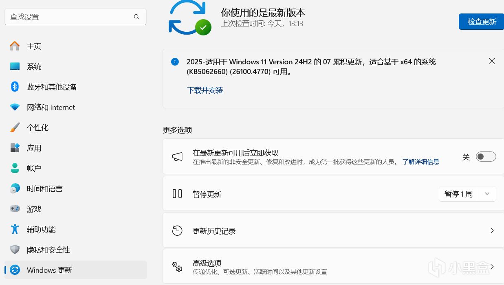The width and height of the screenshot is (504, 285).
Task: Click the 更新历史记录 row text
Action: (x=214, y=231)
